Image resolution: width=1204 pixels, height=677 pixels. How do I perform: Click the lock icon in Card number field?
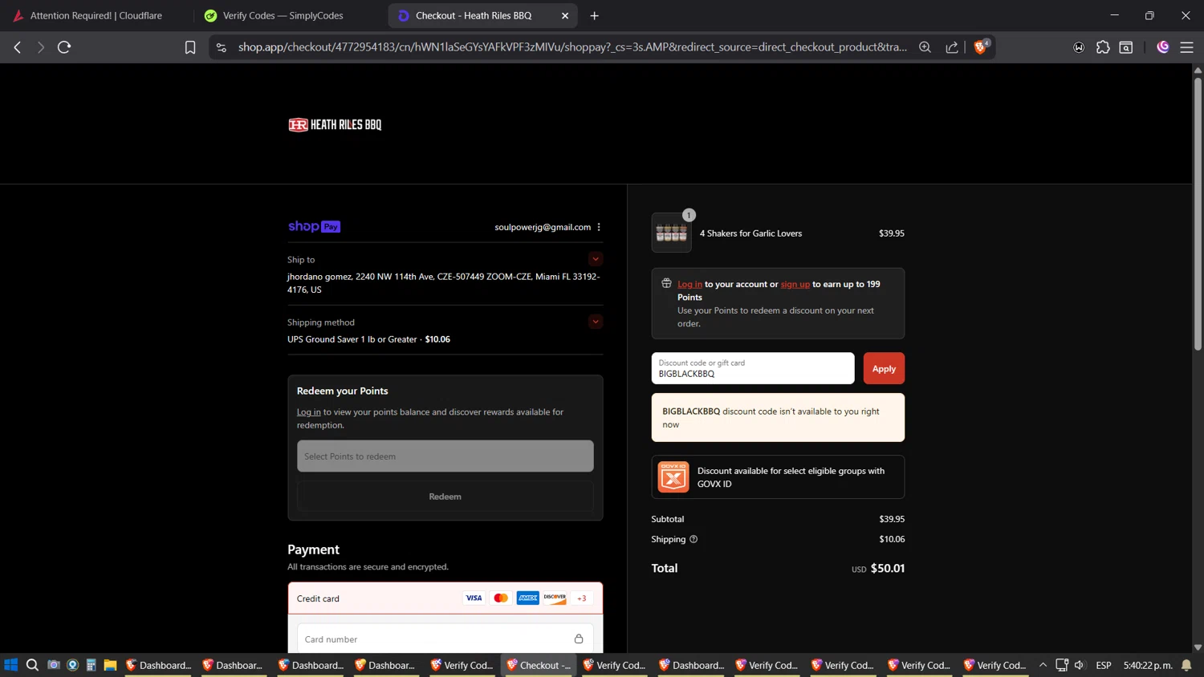tap(579, 639)
